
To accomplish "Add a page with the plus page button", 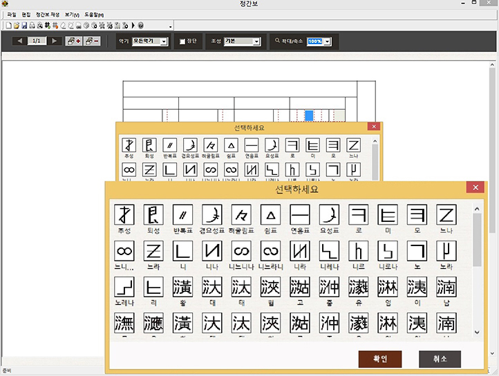I will coord(74,41).
